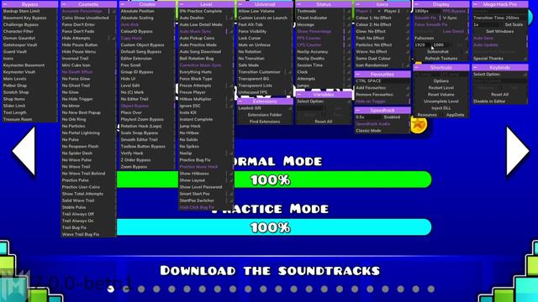The image size is (538, 302).
Task: Collapse the Extensions window with its minus icon
Action: coord(240,102)
